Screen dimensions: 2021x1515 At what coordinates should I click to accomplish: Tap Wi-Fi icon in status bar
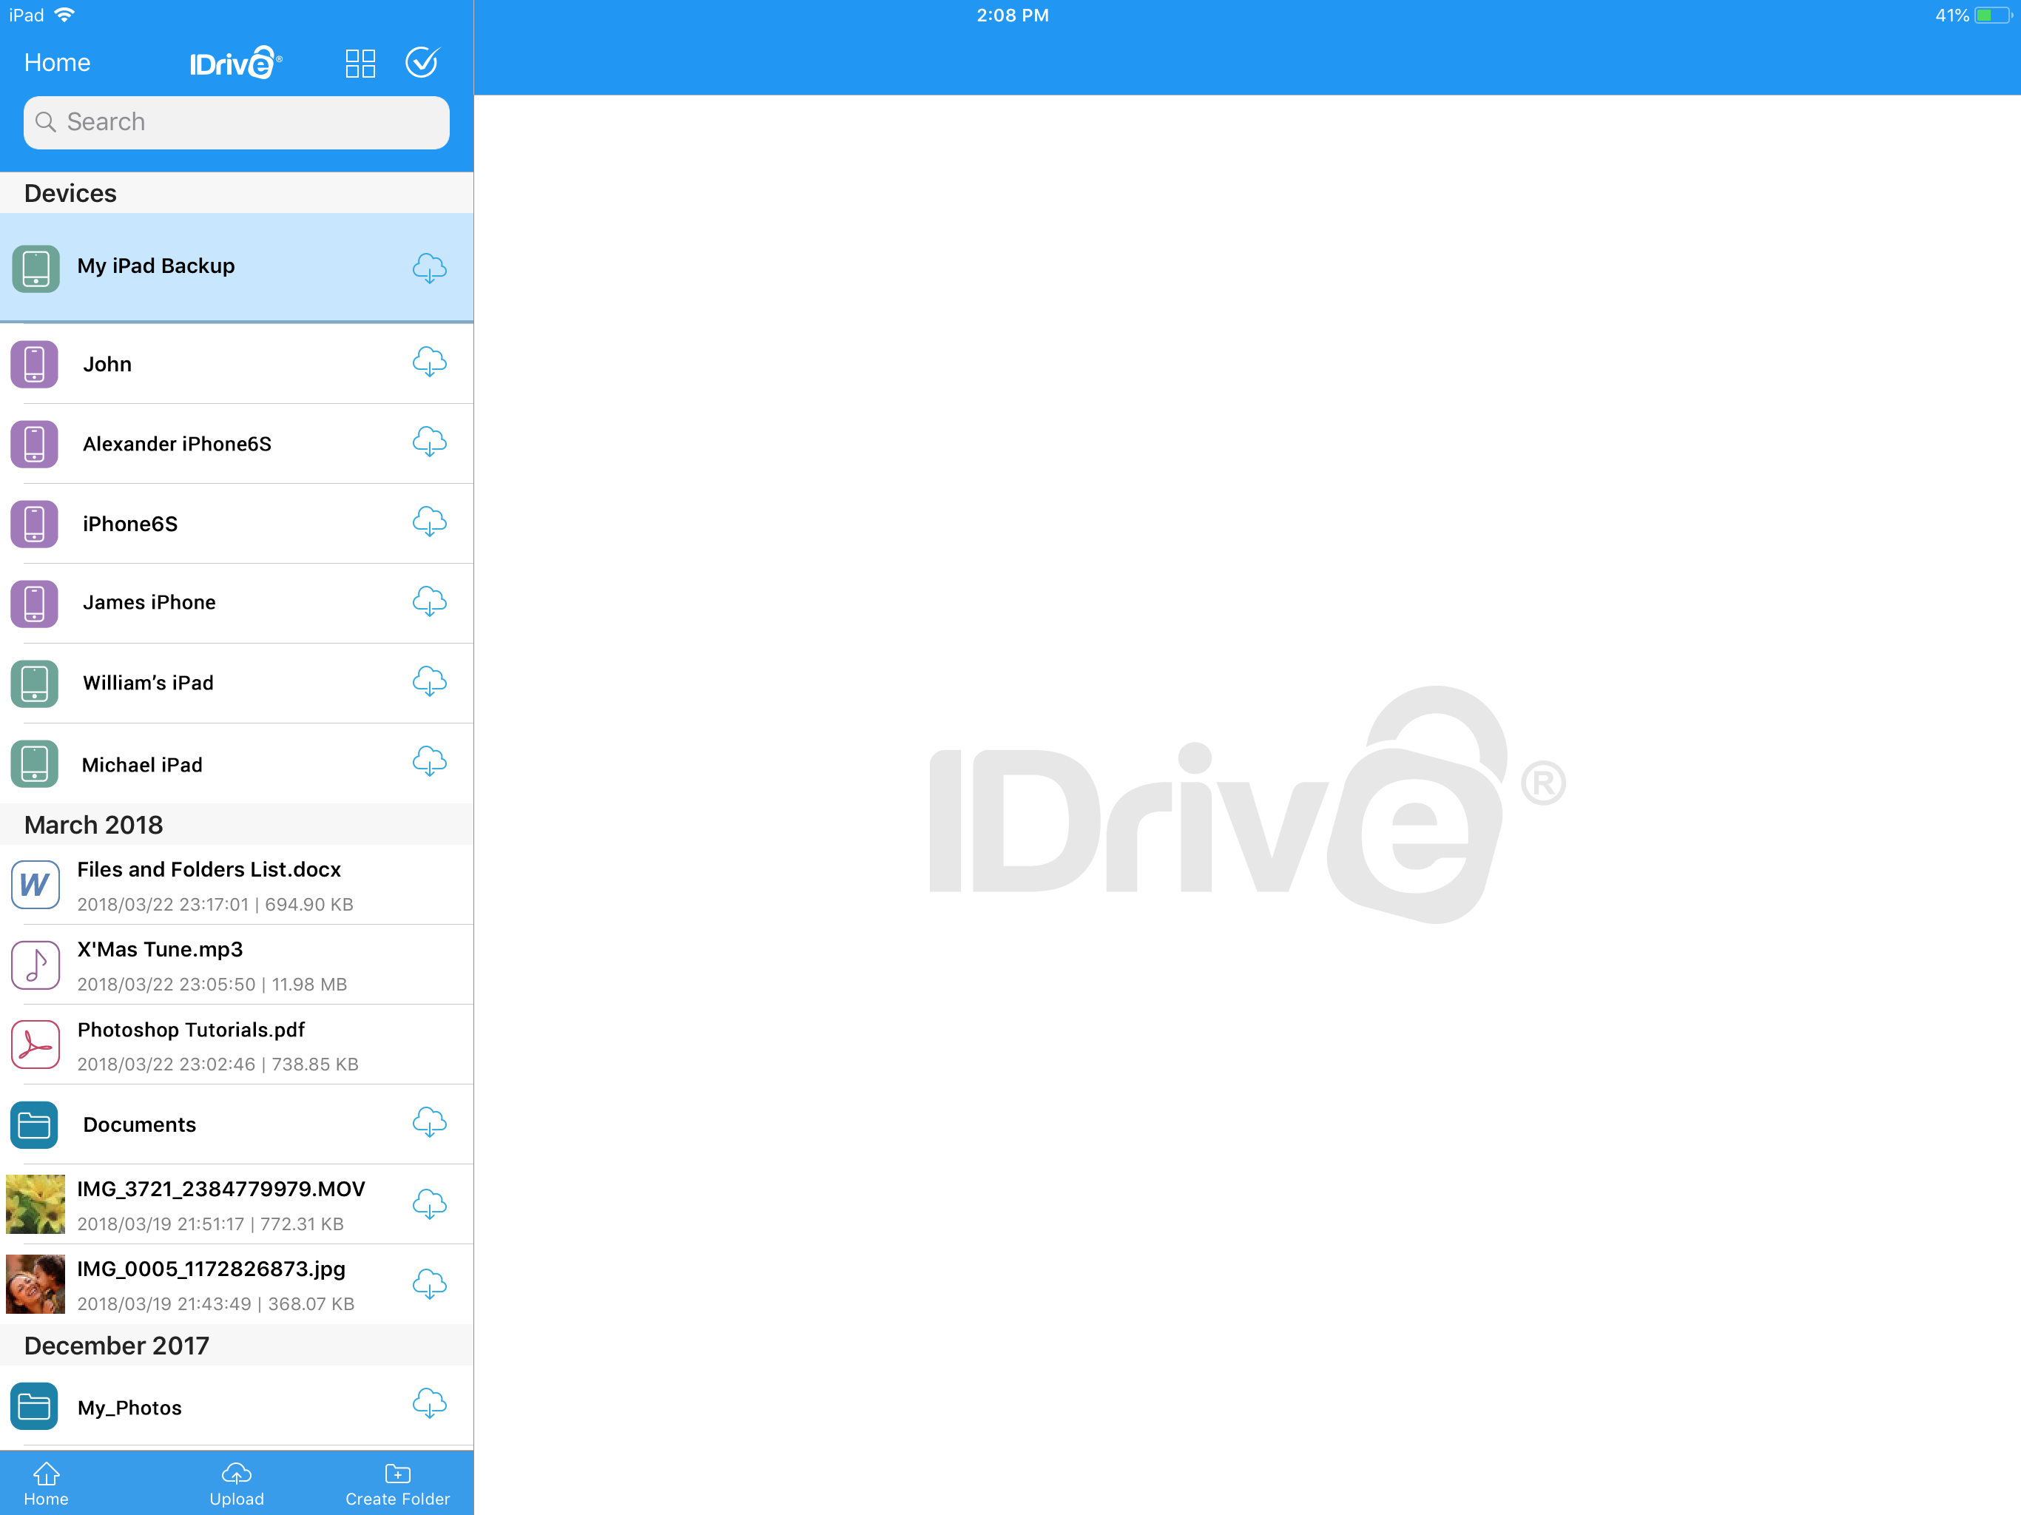65,15
